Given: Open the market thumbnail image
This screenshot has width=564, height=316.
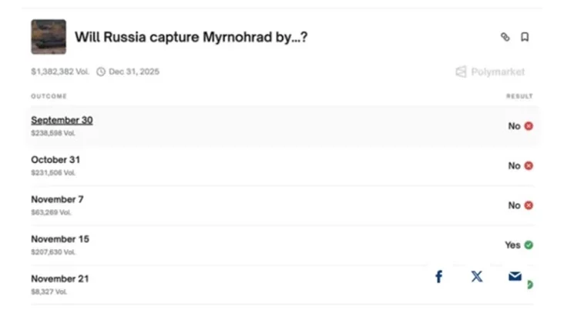Looking at the screenshot, I should (49, 37).
